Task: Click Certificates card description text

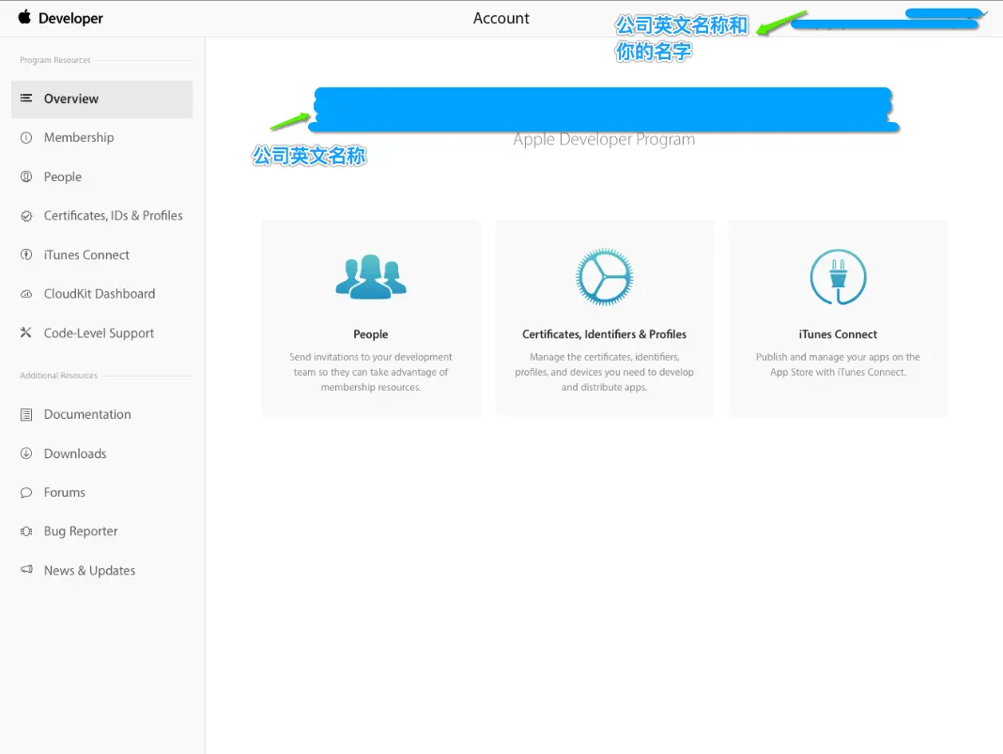Action: 605,372
